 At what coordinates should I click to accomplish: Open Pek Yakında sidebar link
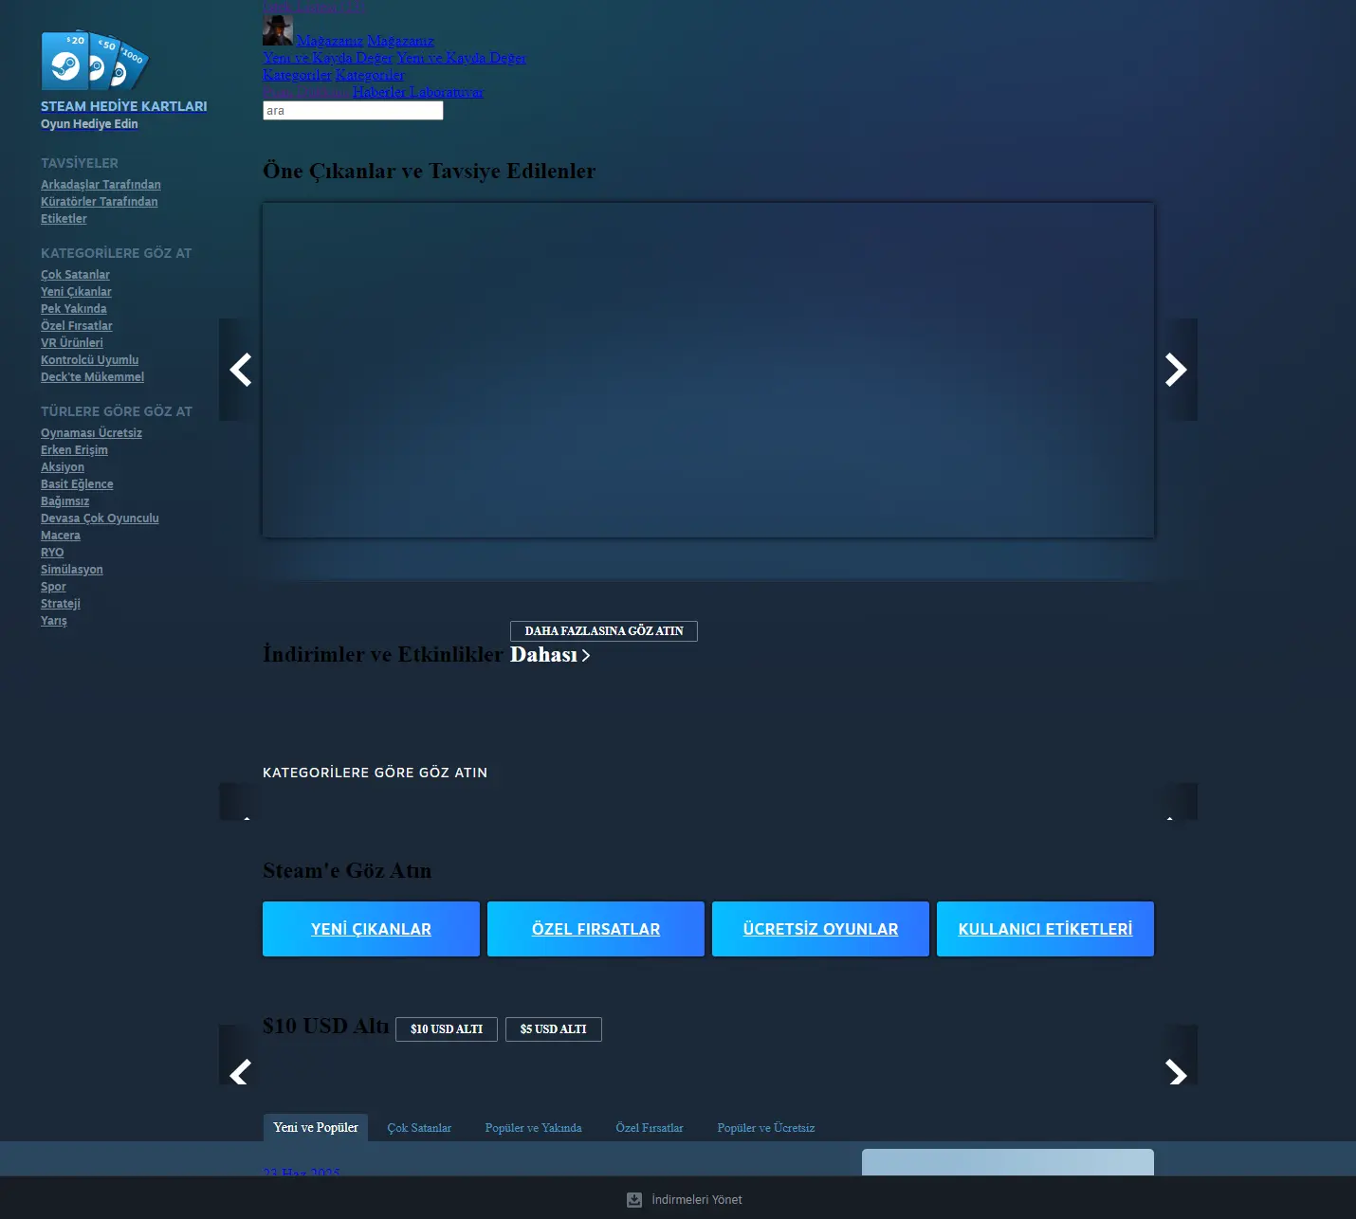tap(74, 309)
